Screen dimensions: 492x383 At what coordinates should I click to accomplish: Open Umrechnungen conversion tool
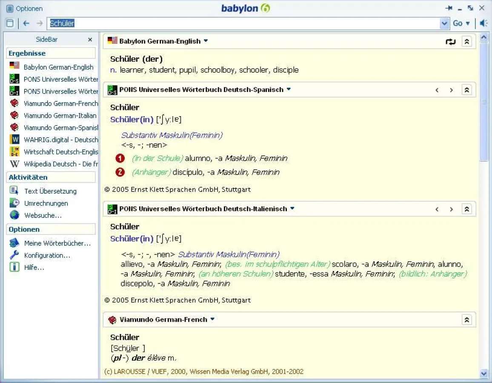pyautogui.click(x=46, y=203)
